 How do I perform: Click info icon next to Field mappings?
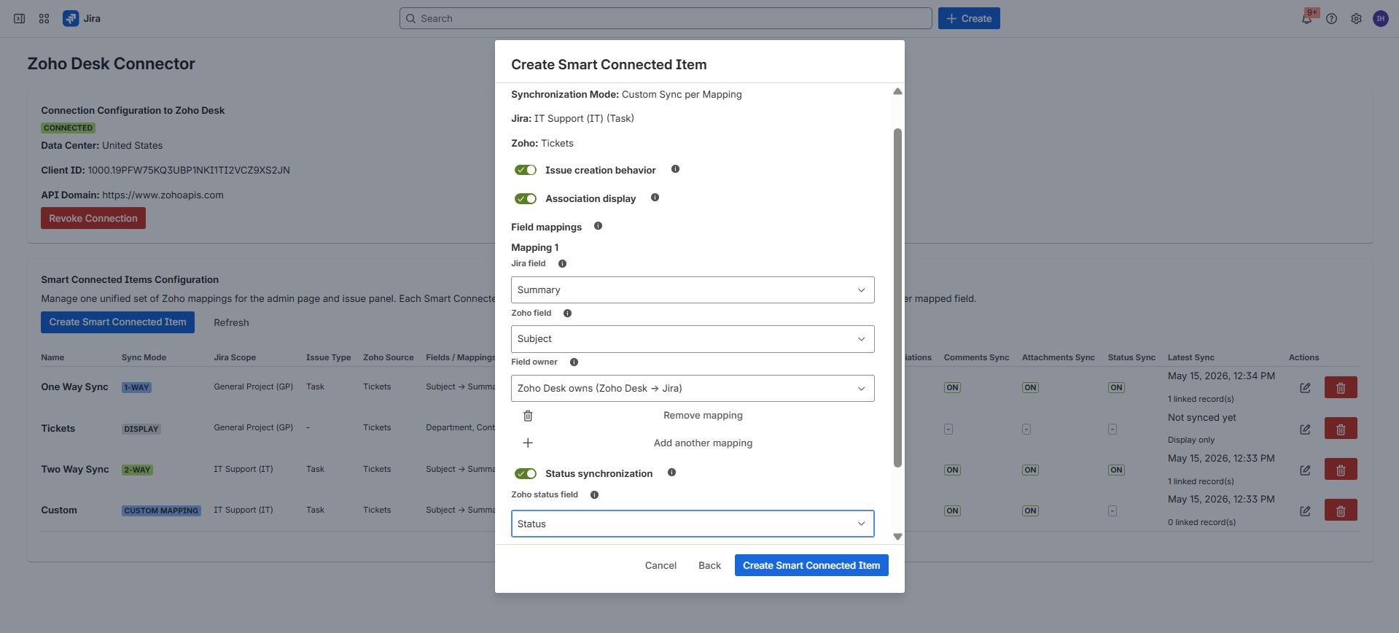[x=598, y=226]
